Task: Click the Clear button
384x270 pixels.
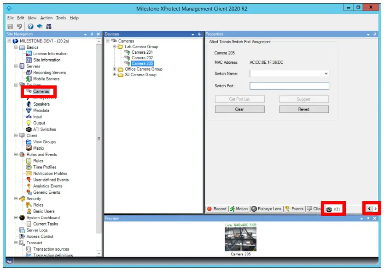Action: coord(239,109)
